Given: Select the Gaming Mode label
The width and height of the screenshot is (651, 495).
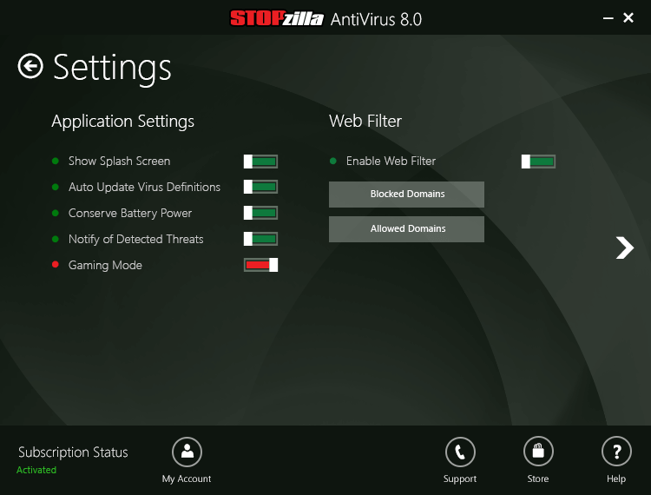Looking at the screenshot, I should (105, 265).
